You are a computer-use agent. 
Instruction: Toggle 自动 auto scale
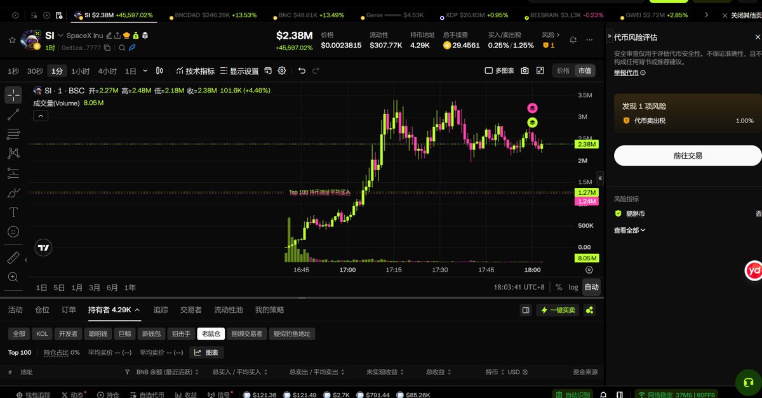(591, 287)
